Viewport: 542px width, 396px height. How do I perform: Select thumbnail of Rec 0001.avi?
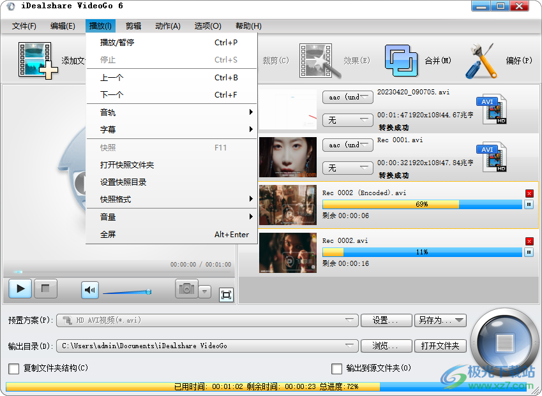click(288, 158)
